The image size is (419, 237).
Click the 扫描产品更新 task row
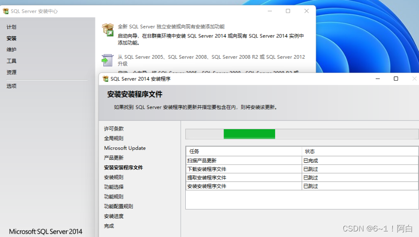[302, 160]
